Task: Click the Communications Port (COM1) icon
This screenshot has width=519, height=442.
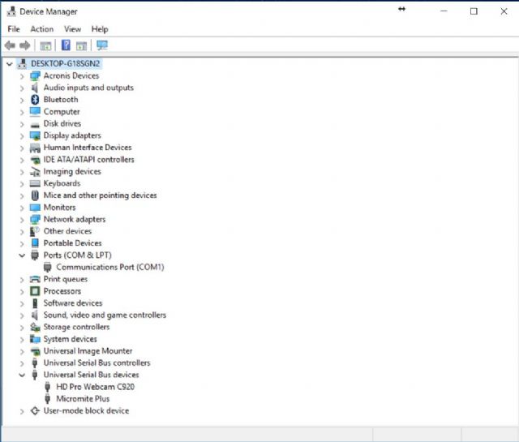Action: pyautogui.click(x=48, y=267)
